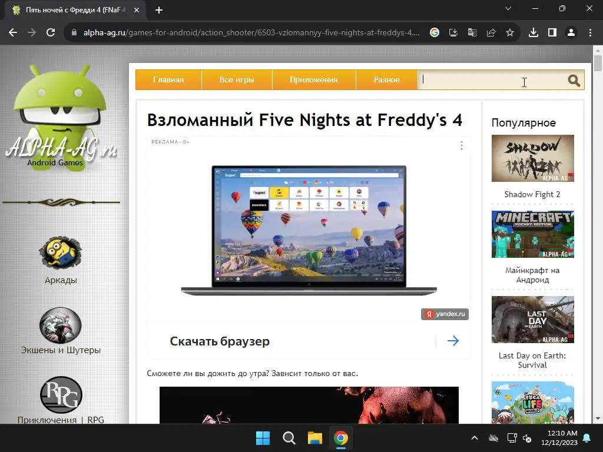Image resolution: width=603 pixels, height=452 pixels.
Task: Open a new browser tab
Action: [x=159, y=10]
